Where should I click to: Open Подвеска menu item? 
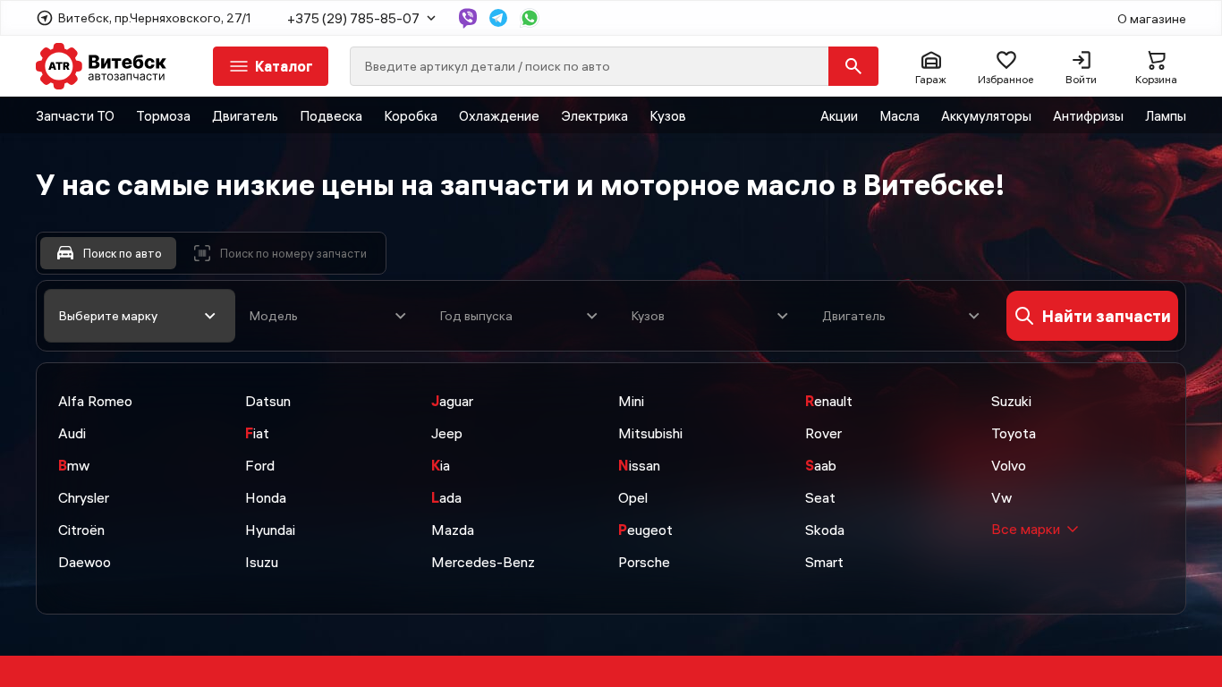coord(331,115)
